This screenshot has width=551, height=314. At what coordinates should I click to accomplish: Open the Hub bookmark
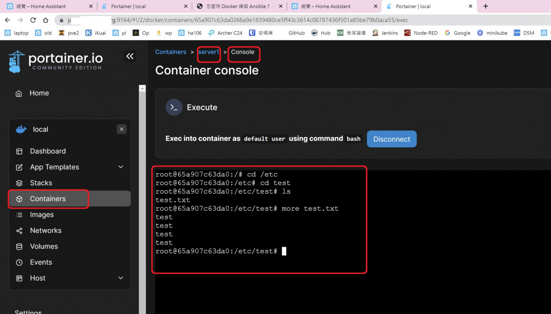coord(321,33)
